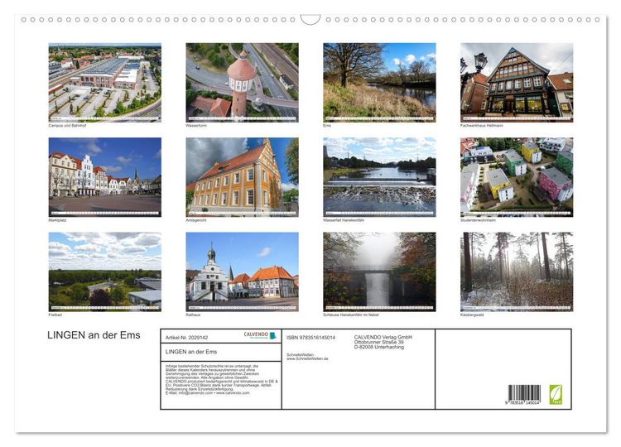The width and height of the screenshot is (621, 447).
Task: Select the Studentenwohnheim aerial photo
Action: tap(517, 177)
